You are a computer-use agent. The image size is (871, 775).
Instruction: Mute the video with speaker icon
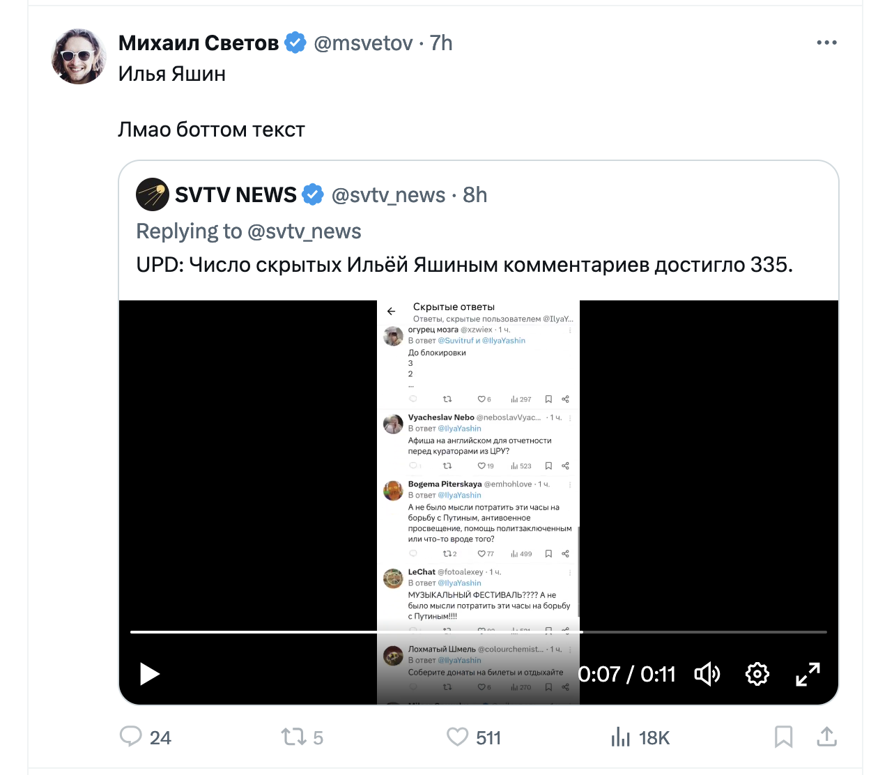tap(707, 674)
